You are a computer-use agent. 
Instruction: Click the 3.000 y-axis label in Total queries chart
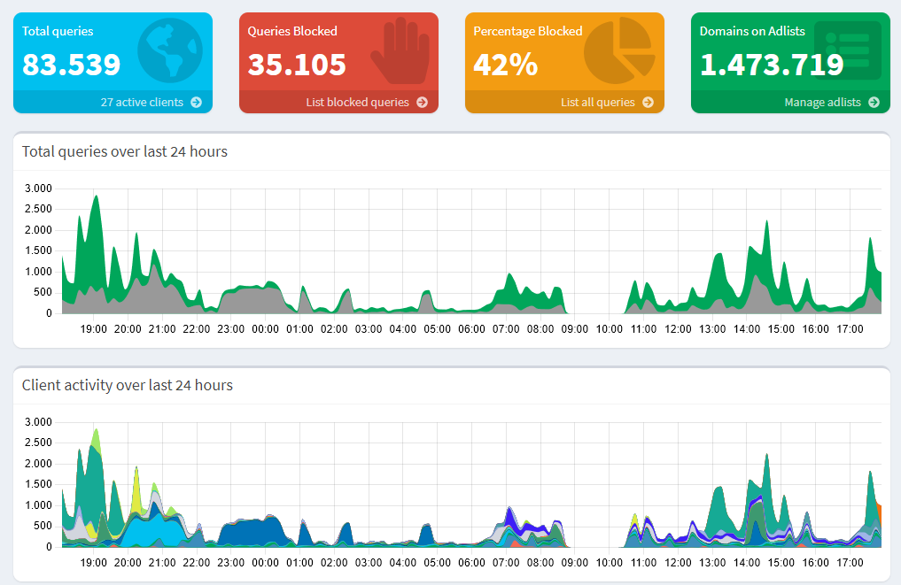[38, 189]
